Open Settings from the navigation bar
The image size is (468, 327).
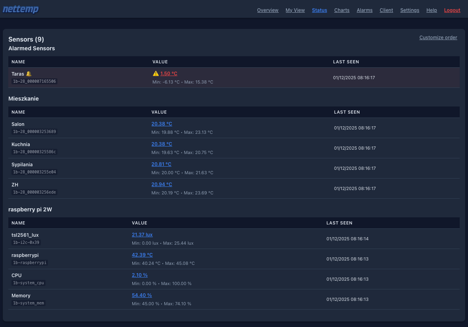click(409, 10)
